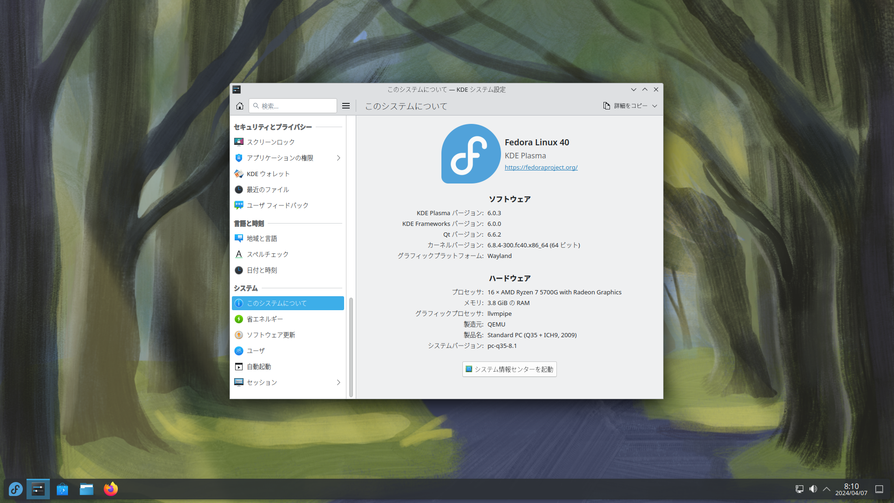
Task: Expand the アプリケーションの権限 submenu arrow
Action: click(x=339, y=158)
